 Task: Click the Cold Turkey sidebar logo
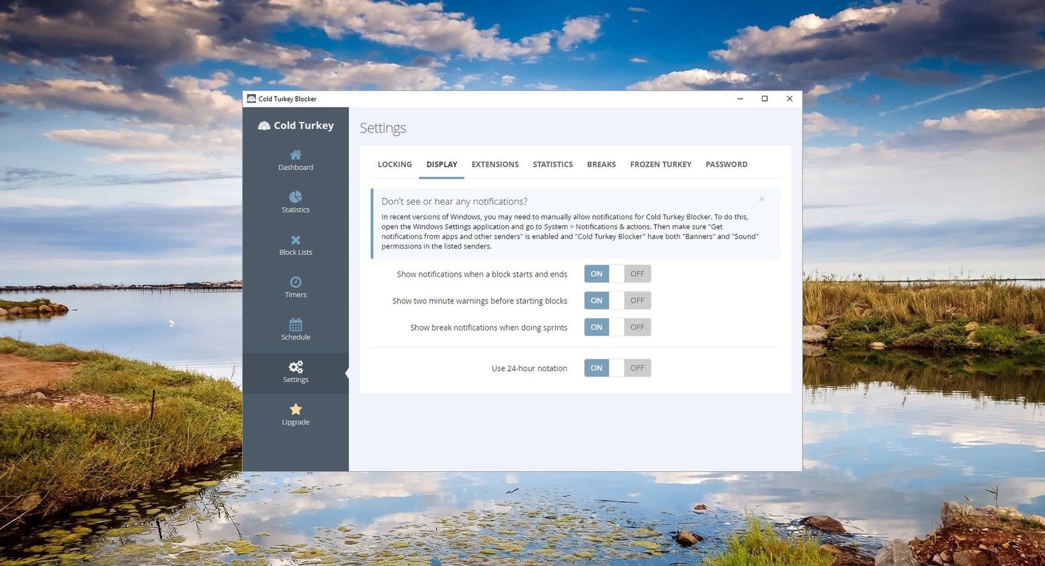(x=296, y=125)
